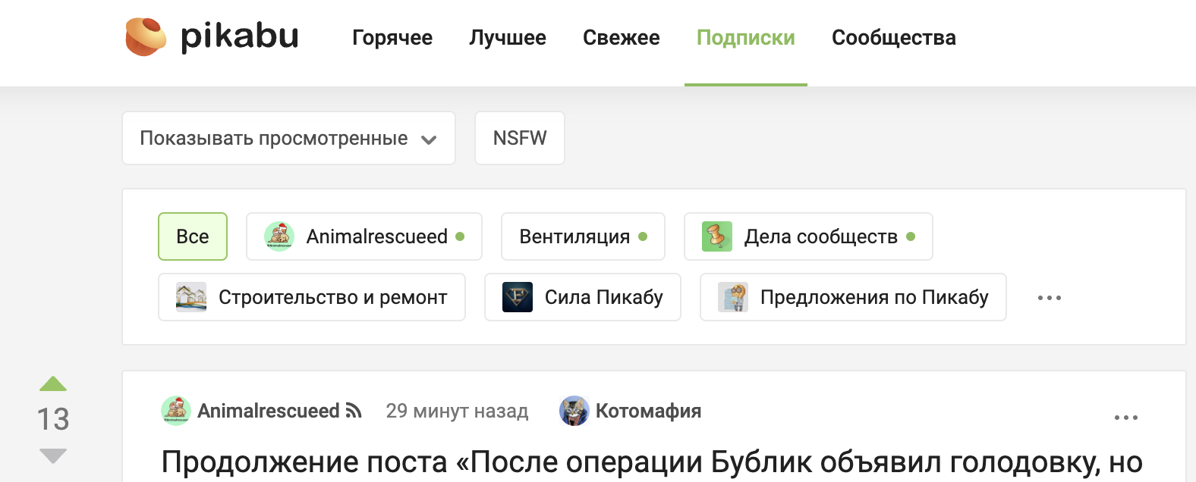Click the 29 минут назад timestamp
This screenshot has height=482, width=1196.
457,411
